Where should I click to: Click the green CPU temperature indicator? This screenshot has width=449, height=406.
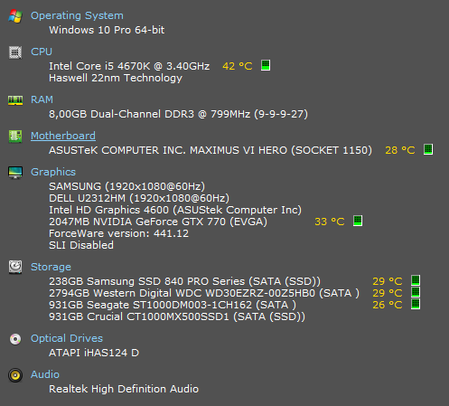(x=266, y=65)
